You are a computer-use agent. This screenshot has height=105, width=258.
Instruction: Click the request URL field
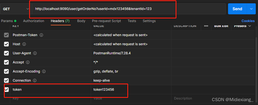(x=129, y=9)
